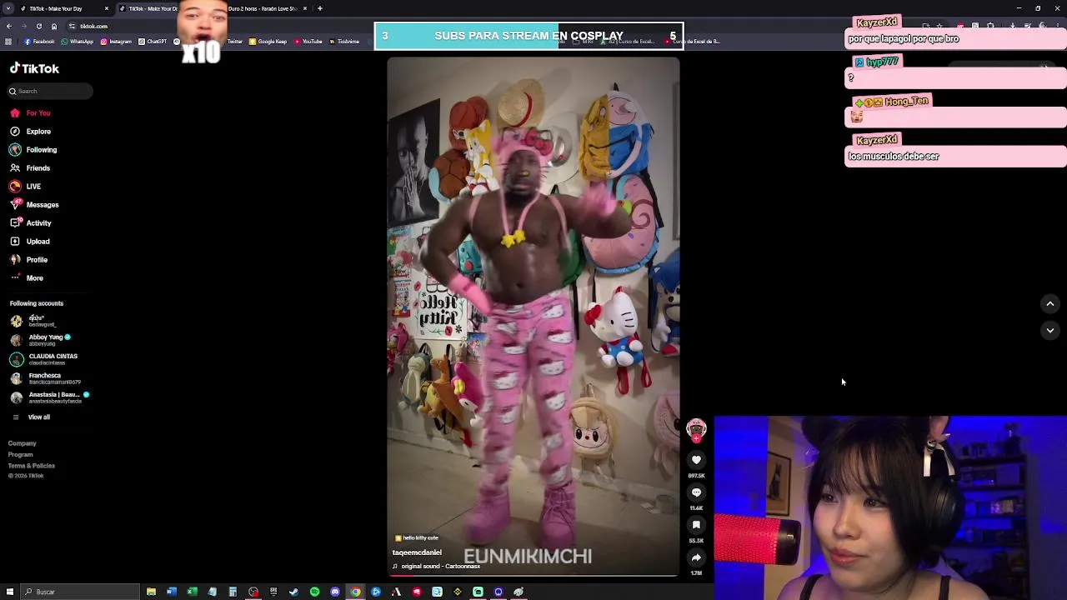Open Calculator from the taskbar
The width and height of the screenshot is (1067, 600).
pyautogui.click(x=233, y=592)
